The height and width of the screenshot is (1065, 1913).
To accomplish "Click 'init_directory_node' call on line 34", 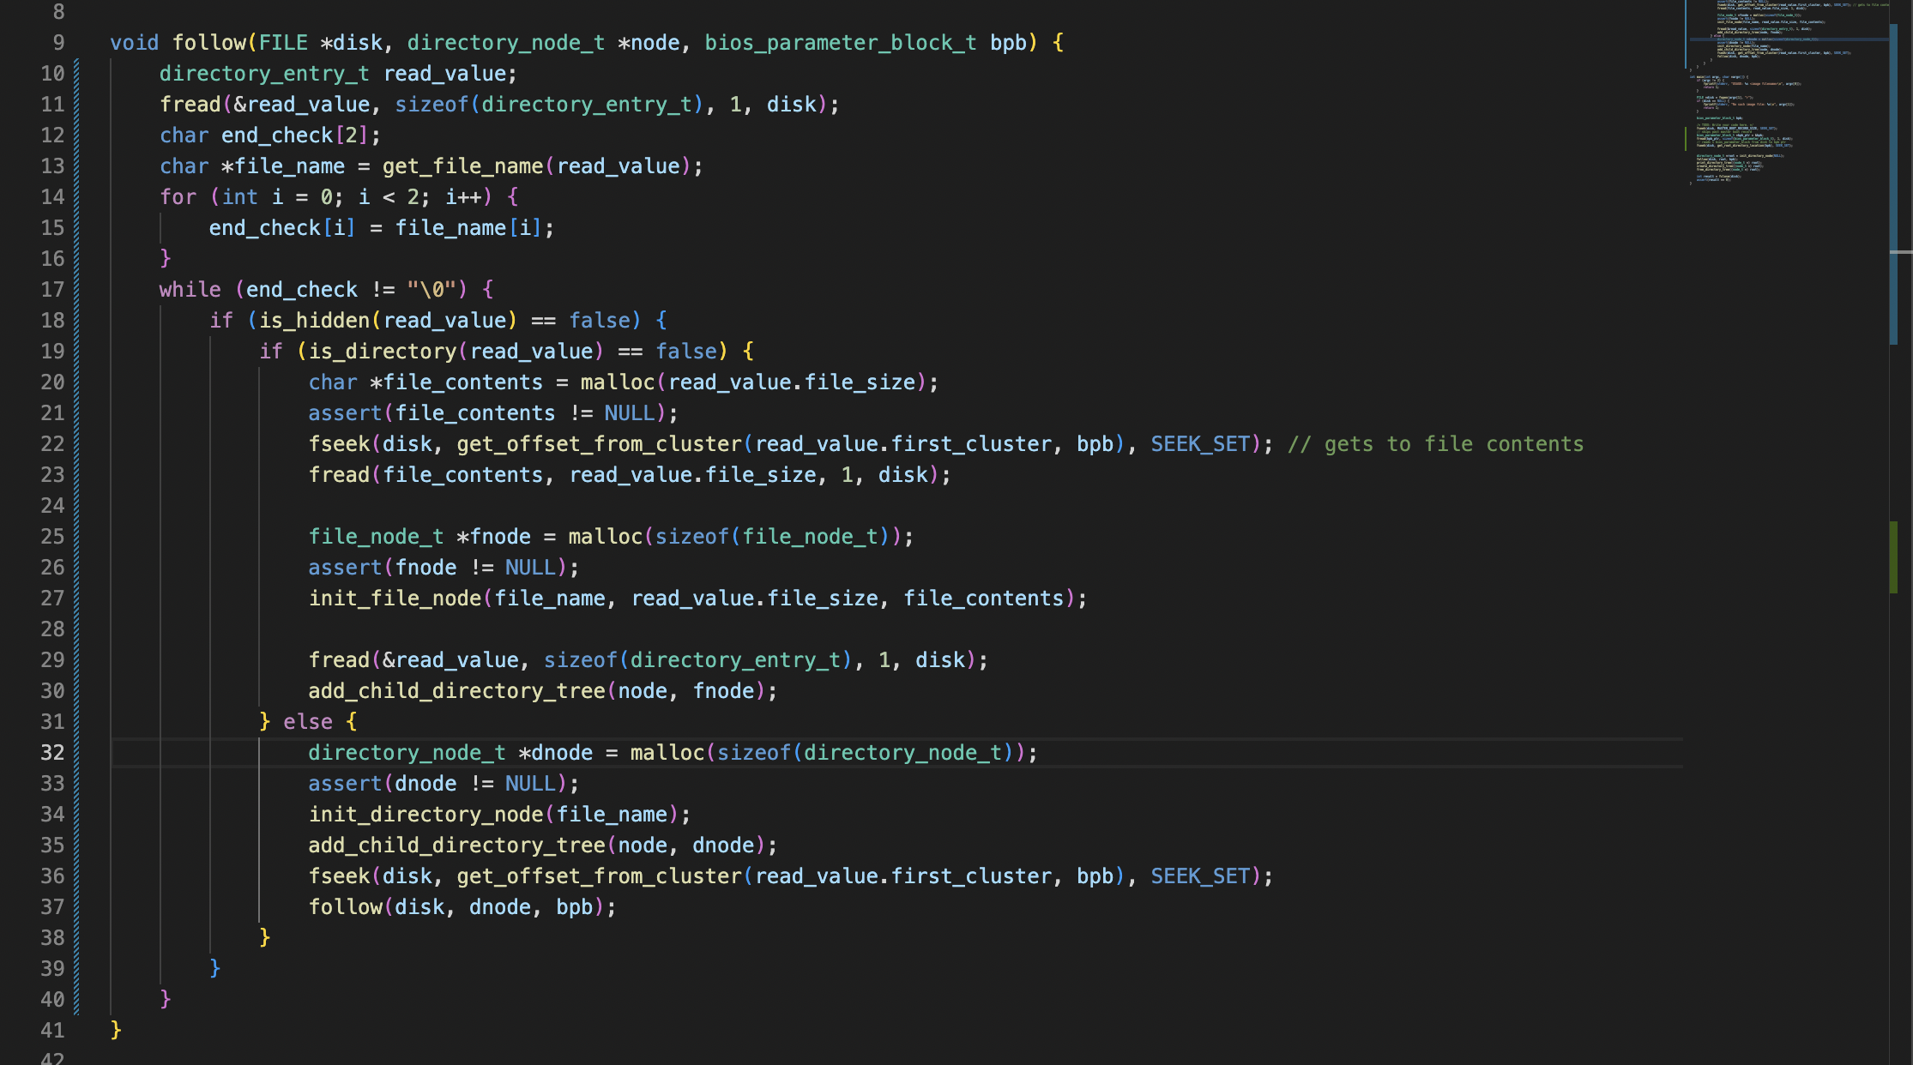I will tap(425, 815).
